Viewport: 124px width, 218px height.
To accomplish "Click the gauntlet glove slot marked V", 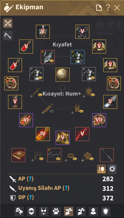I will [x=110, y=102].
